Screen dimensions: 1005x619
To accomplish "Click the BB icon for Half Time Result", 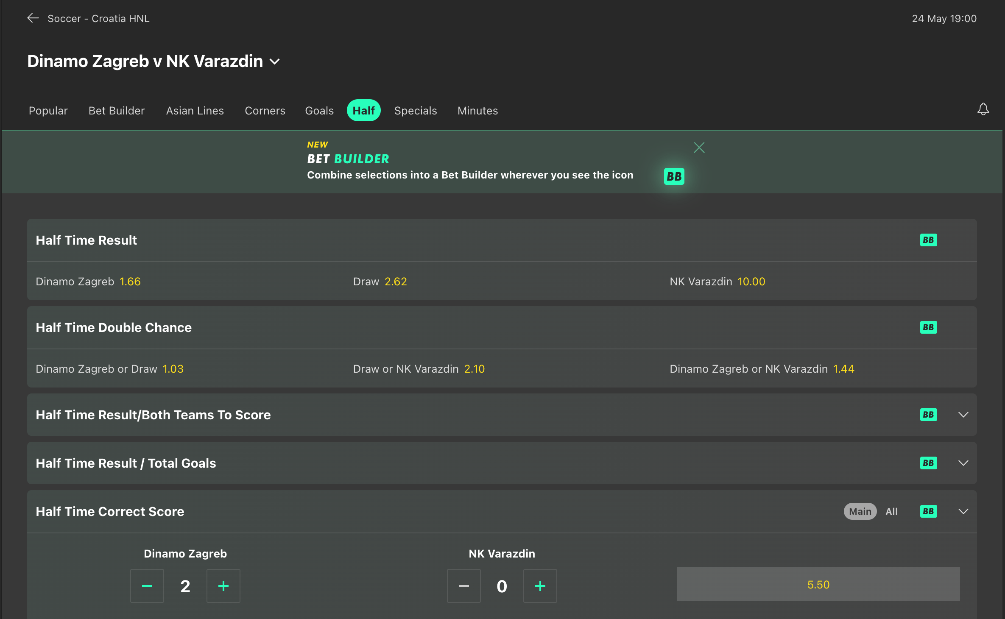I will click(928, 240).
